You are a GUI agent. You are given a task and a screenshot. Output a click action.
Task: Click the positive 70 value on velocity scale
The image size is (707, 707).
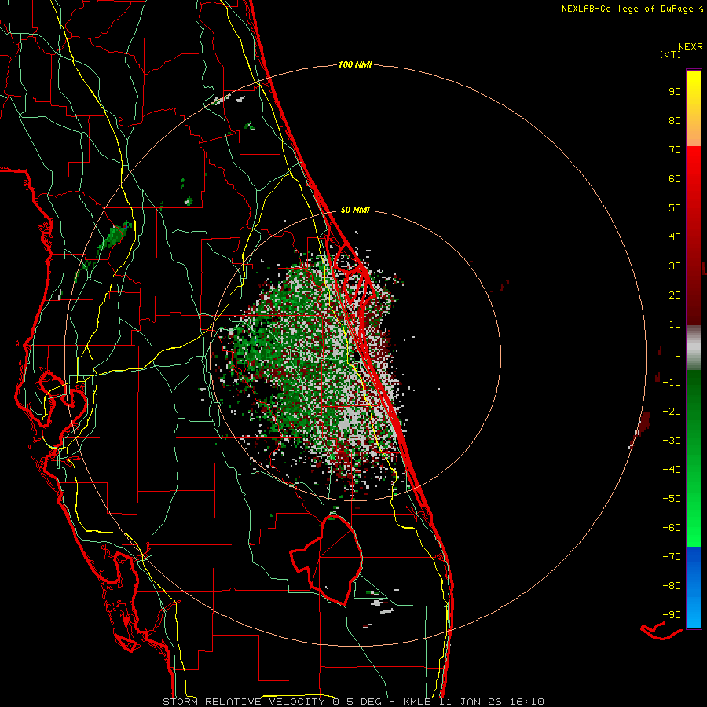tap(675, 150)
